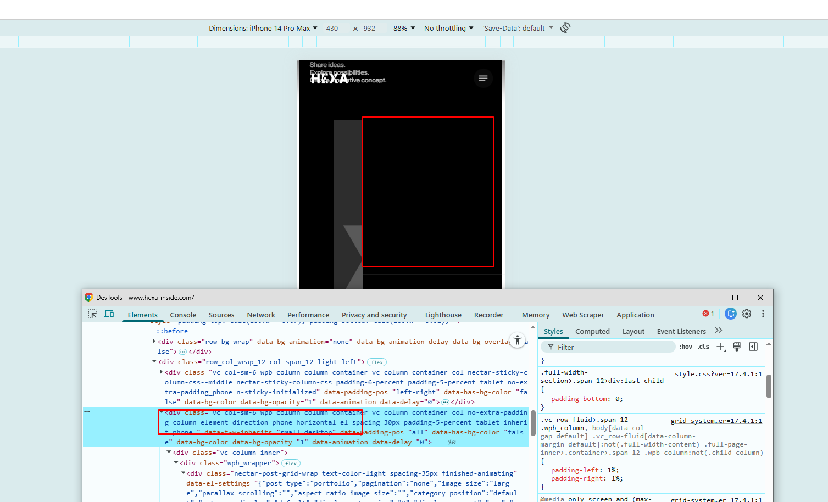Expand the row-bg-wrap div node
828x502 pixels.
tap(154, 341)
